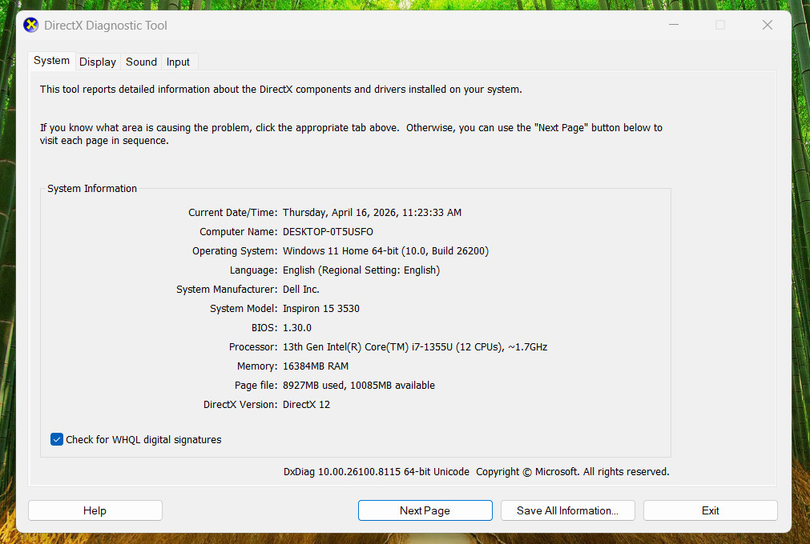Click the English Regional Setting language value

[361, 270]
